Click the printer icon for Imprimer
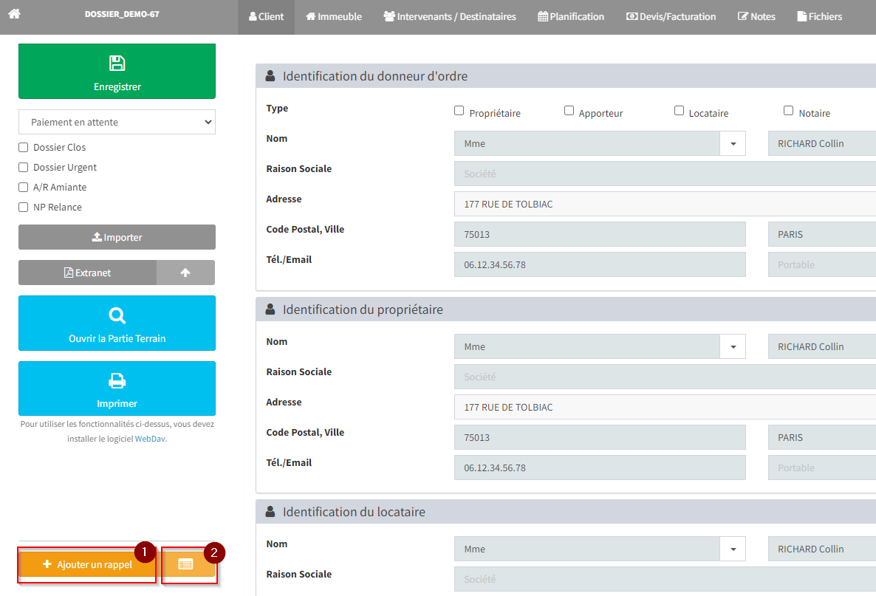Viewport: 876px width, 596px height. pos(117,381)
